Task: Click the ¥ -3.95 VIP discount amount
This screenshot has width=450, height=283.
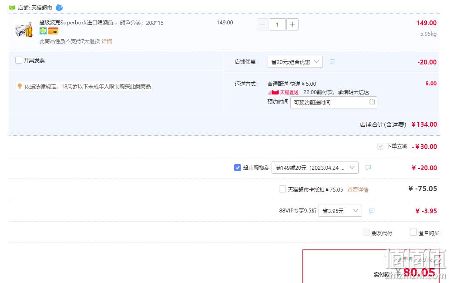Action: (x=426, y=211)
